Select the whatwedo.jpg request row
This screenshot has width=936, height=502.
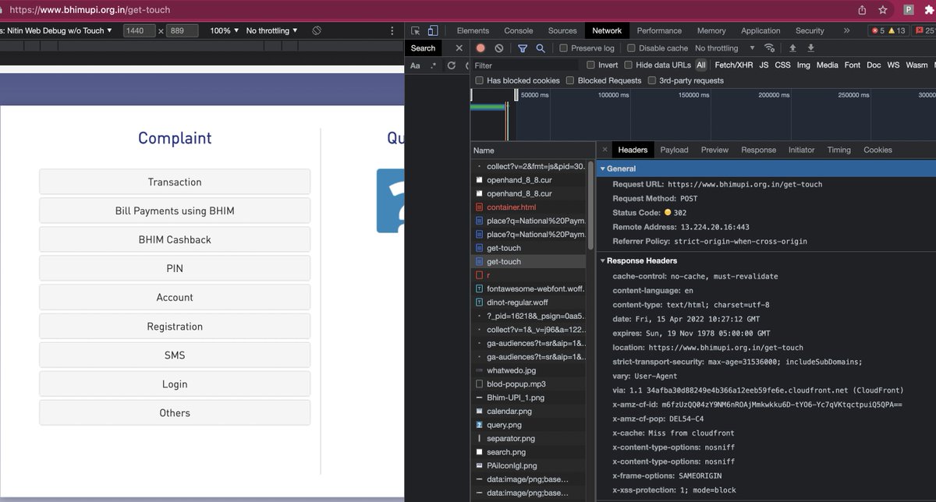click(x=529, y=370)
